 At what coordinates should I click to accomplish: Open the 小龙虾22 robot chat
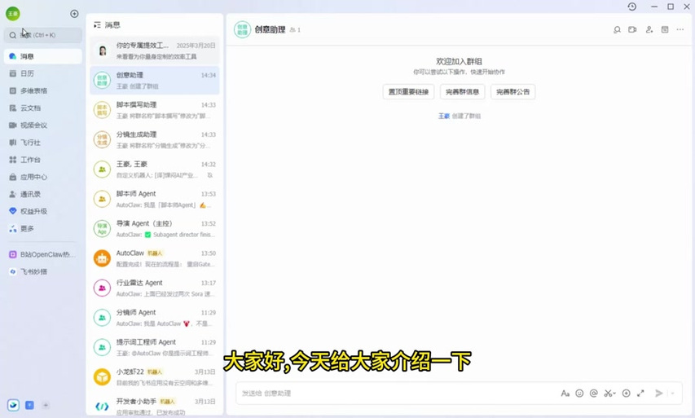[154, 377]
